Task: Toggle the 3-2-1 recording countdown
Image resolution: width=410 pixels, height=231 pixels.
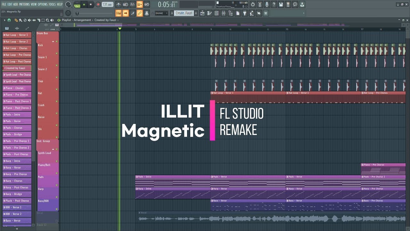Action: (133, 4)
